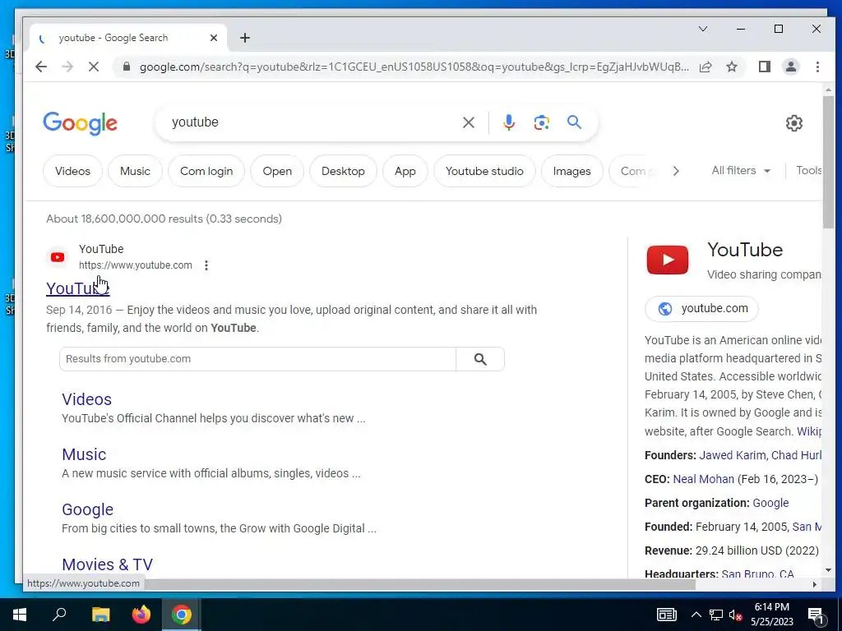
Task: Open the network tray icon
Action: click(716, 615)
